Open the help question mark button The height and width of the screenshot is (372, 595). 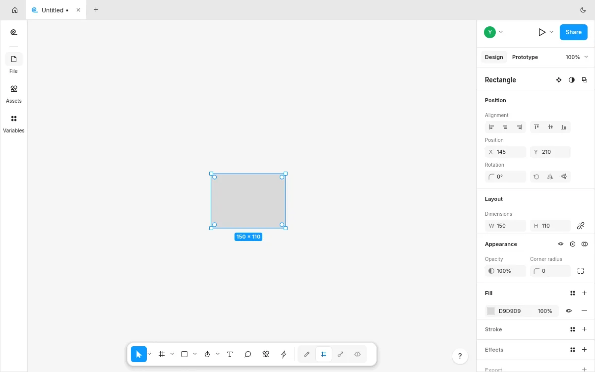460,356
